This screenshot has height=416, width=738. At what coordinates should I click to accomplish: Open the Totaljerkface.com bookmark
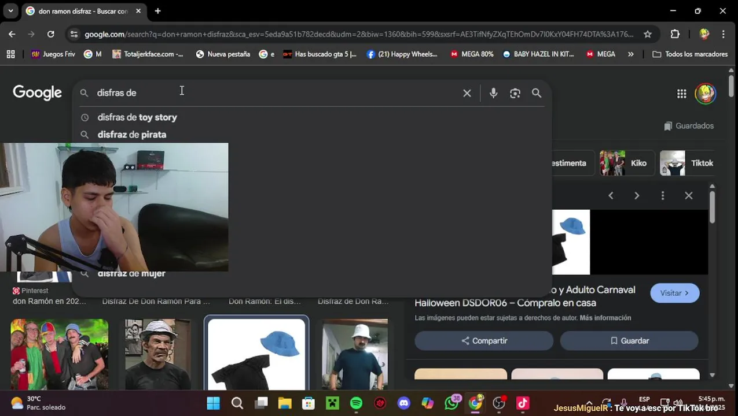pos(148,54)
